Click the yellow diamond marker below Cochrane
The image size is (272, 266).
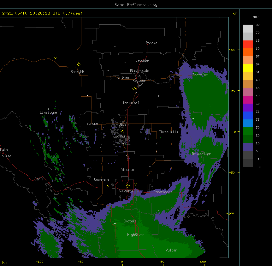pyautogui.click(x=107, y=187)
